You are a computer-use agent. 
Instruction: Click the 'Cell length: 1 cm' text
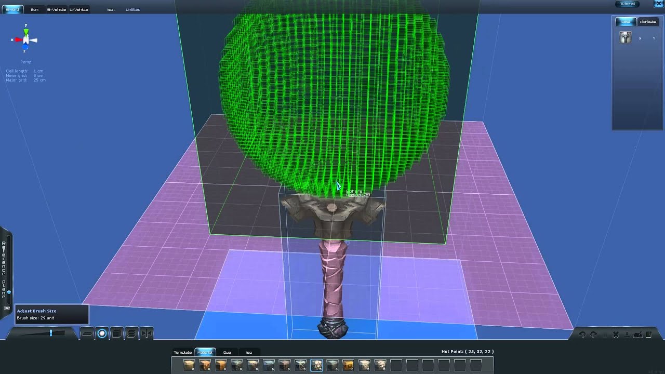[24, 71]
